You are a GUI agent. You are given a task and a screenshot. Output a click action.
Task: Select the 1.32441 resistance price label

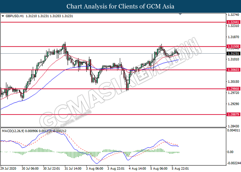point(233,22)
